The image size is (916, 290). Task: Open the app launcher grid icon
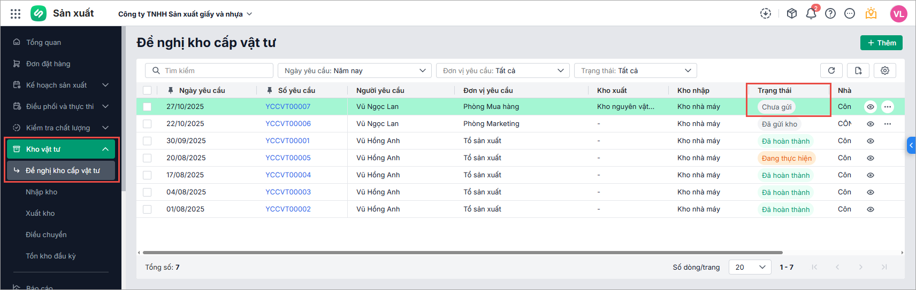[16, 14]
